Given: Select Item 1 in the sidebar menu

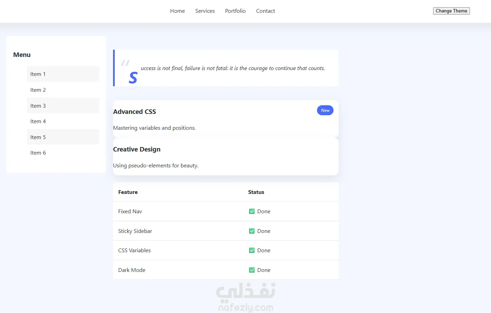Looking at the screenshot, I should [38, 74].
